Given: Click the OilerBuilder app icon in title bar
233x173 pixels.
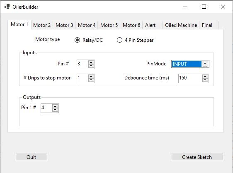Looking at the screenshot, I should [7, 7].
